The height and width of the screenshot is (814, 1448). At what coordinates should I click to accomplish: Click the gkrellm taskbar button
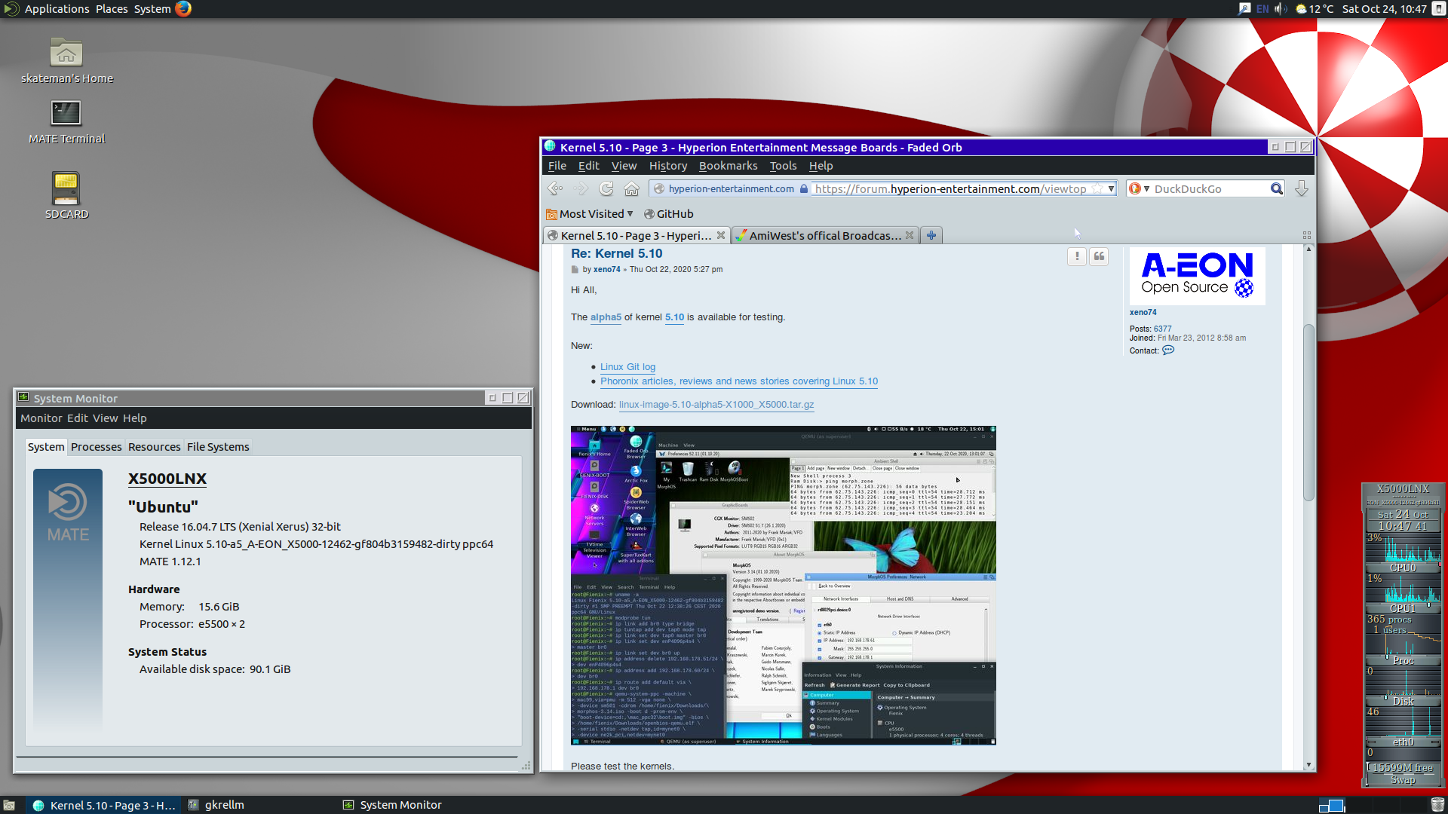(x=217, y=805)
